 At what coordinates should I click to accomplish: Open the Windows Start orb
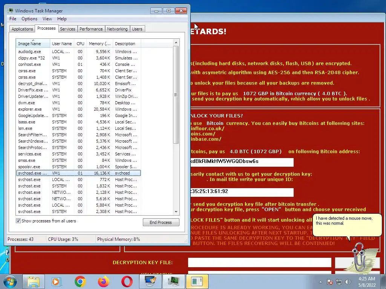[x=10, y=281]
